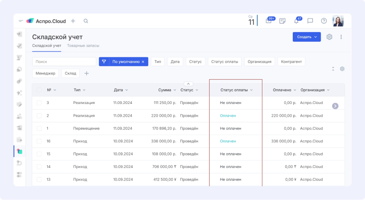Check the checkbox for row number 3
365x200 pixels.
coord(39,103)
